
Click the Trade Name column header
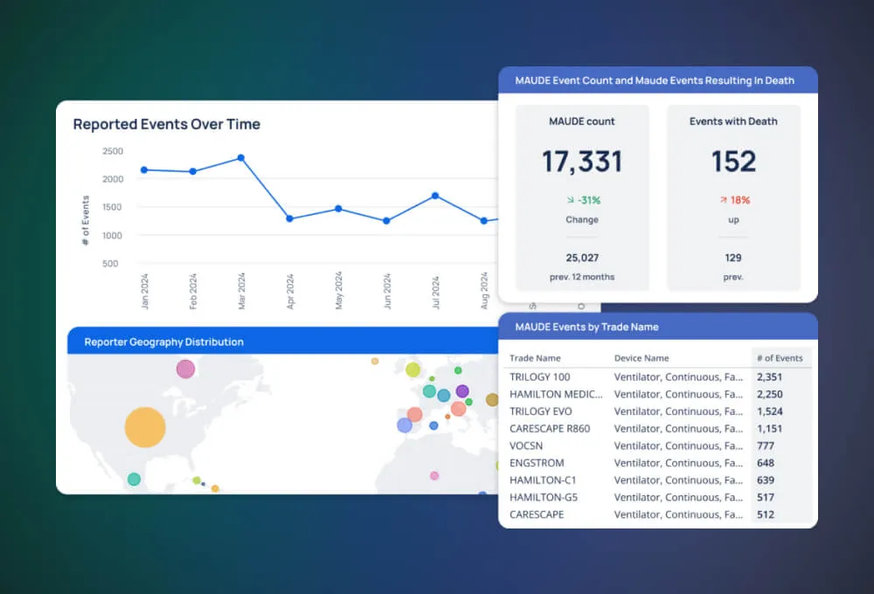tap(534, 357)
